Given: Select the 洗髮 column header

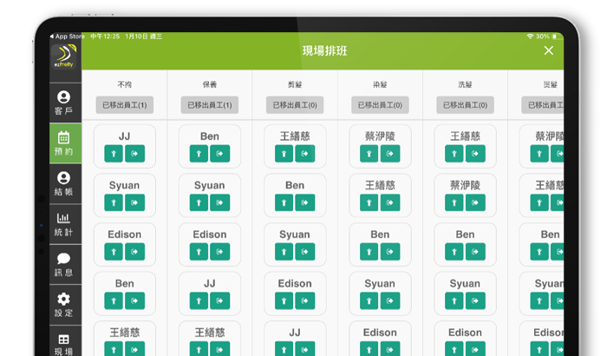Looking at the screenshot, I should (466, 84).
